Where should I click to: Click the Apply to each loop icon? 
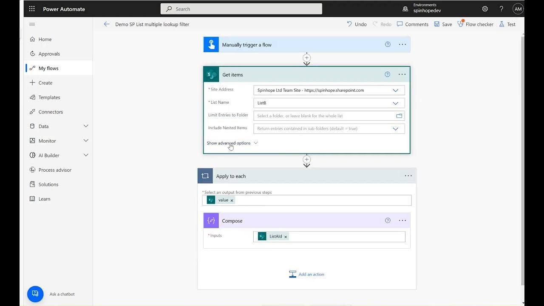click(x=205, y=176)
